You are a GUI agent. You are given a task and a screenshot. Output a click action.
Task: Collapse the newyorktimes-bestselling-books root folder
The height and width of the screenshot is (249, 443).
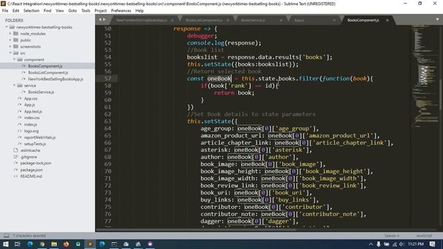[6, 27]
